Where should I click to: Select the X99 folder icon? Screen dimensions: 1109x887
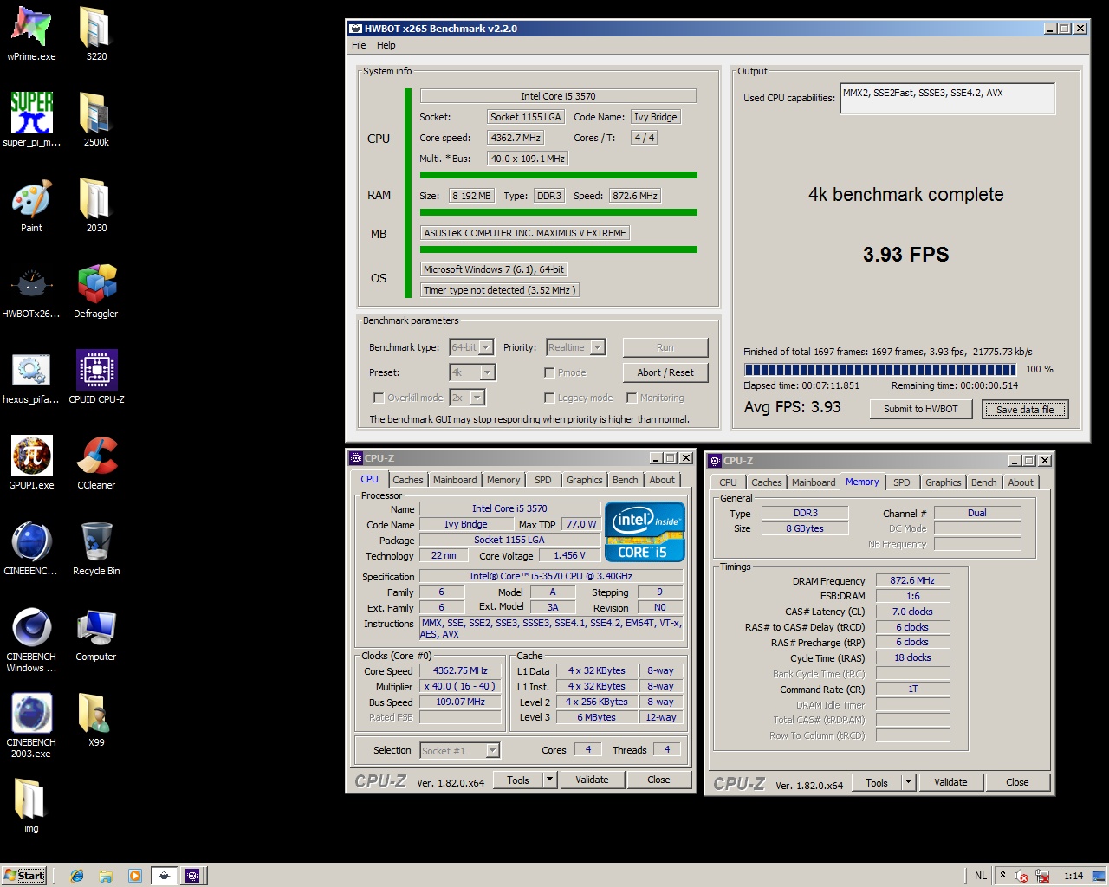[x=96, y=721]
